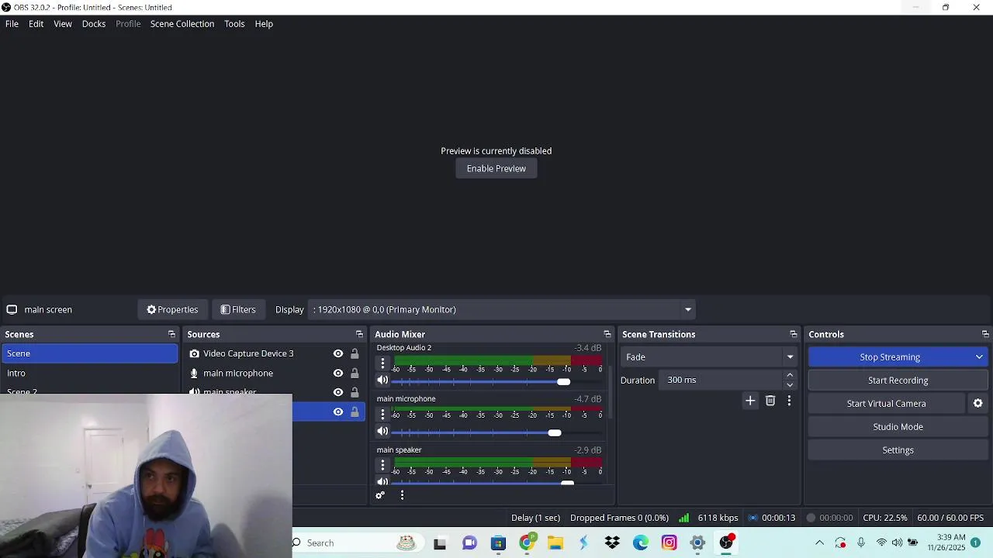Open transition properties three-dot menu

(789, 401)
